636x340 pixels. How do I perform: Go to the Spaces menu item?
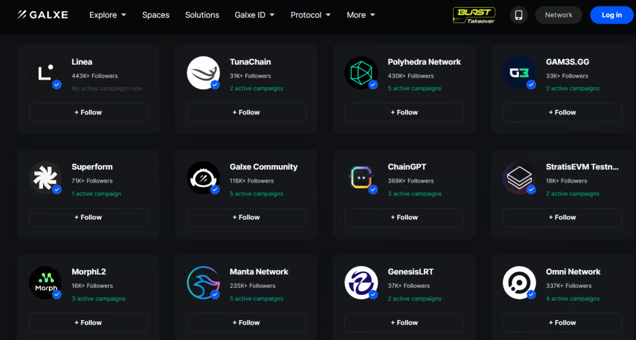pos(155,15)
